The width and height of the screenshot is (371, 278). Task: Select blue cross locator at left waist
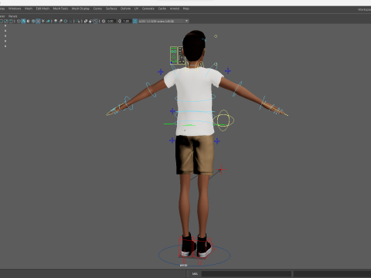(172, 111)
